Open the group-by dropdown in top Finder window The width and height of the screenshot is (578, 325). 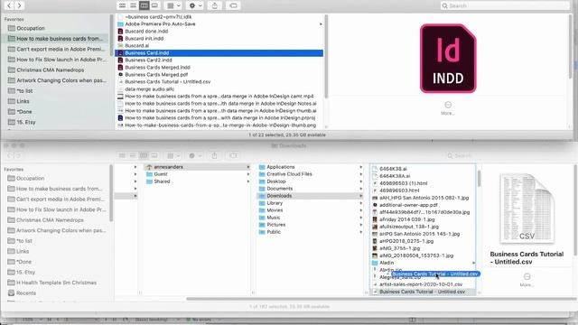pyautogui.click(x=173, y=5)
